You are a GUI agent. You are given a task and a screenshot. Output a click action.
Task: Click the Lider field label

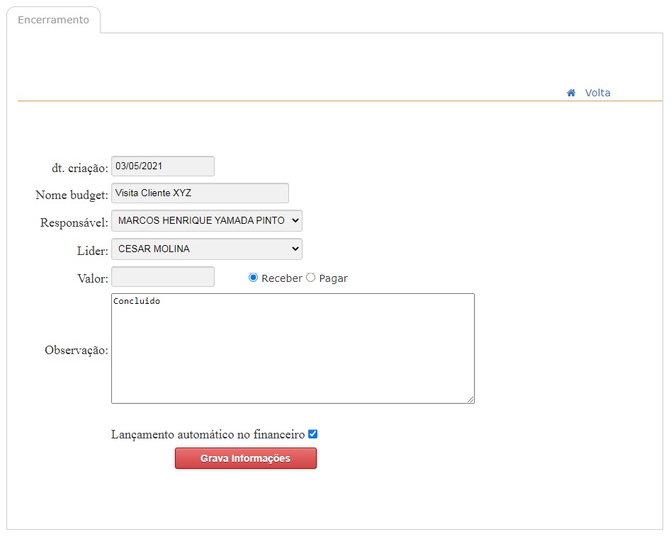92,251
